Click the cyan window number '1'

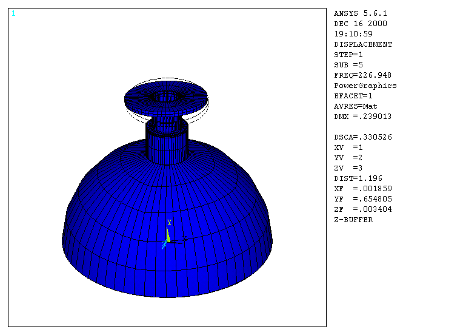[x=13, y=13]
